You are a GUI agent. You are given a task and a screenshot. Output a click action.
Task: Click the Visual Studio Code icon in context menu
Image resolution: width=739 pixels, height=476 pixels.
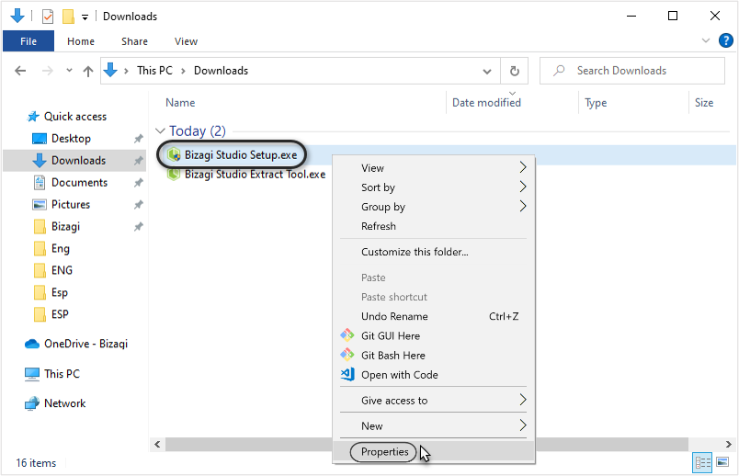[x=347, y=374]
